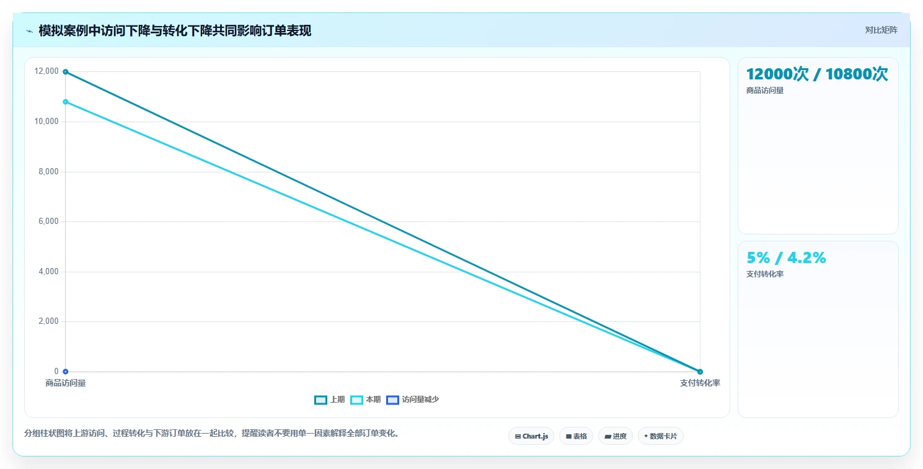Viewport: 923px width, 469px height.
Task: Click the data point at 支付转化率
Action: click(x=700, y=372)
